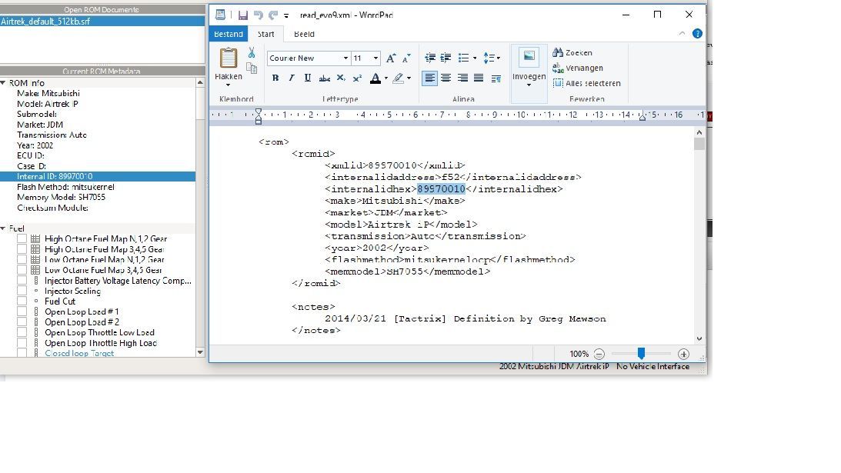Center-align the paragraph text
841x473 pixels.
[x=446, y=78]
